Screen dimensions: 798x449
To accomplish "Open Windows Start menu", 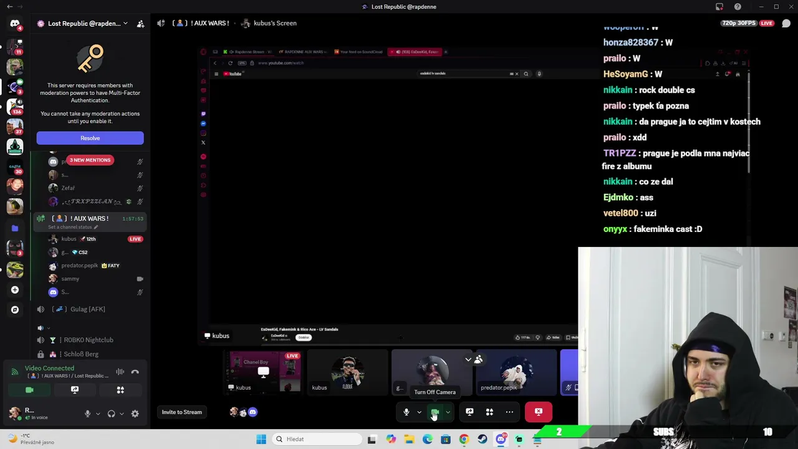I will pos(261,439).
